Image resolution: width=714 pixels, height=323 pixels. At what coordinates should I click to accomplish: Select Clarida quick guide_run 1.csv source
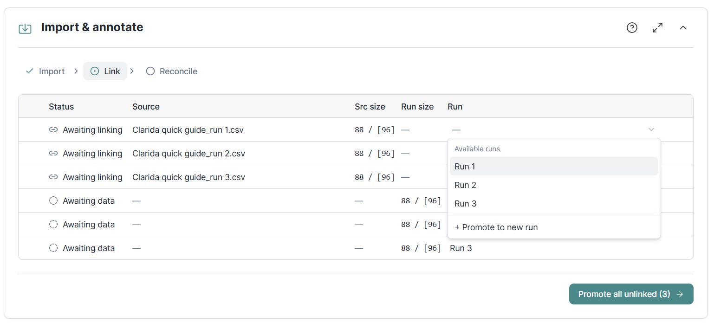coord(188,130)
